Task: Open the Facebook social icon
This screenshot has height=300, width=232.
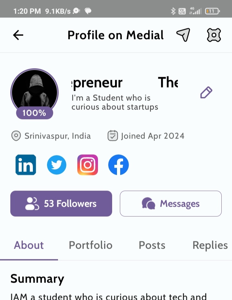Action: [119, 165]
